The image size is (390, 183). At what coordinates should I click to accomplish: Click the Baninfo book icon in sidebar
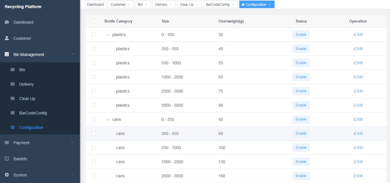[x=7, y=159]
